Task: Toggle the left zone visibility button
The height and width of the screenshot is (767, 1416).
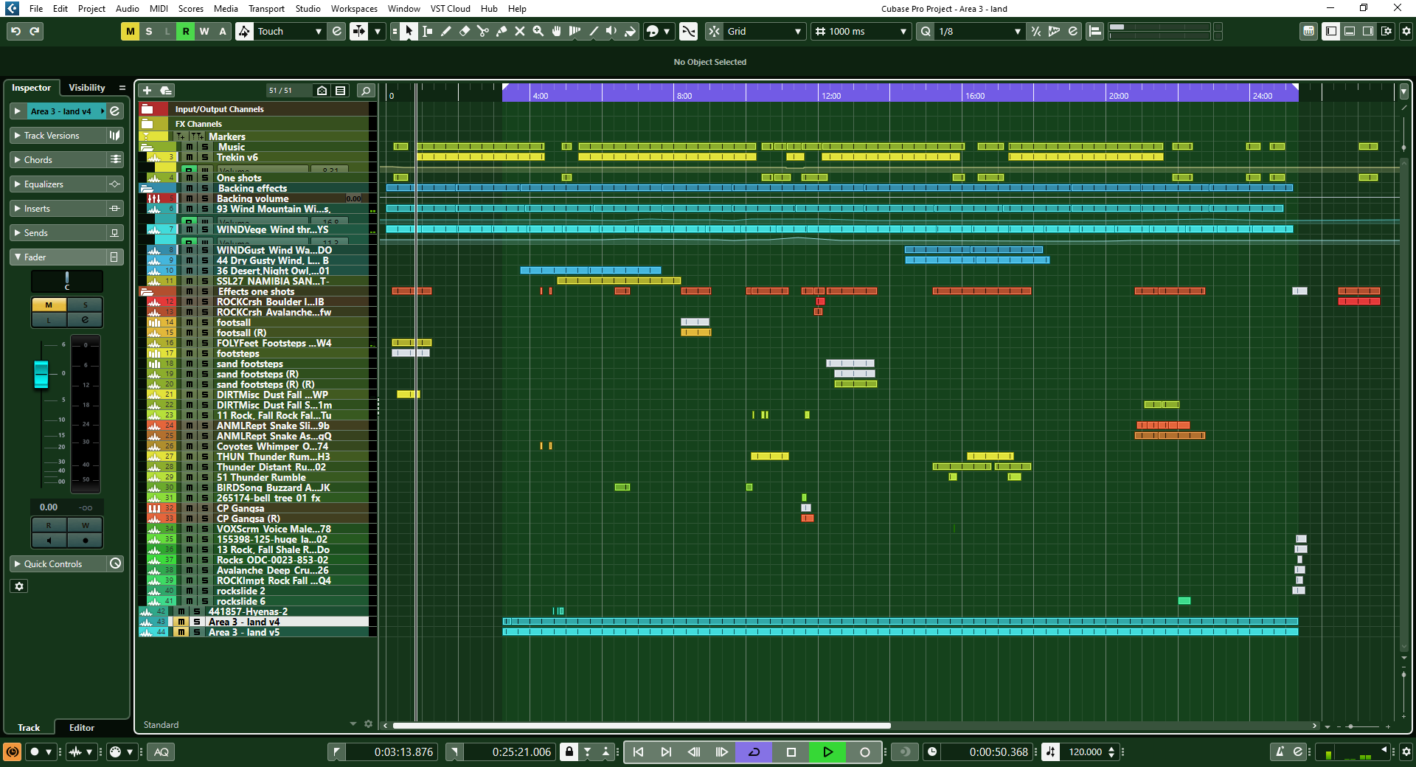Action: (1331, 31)
